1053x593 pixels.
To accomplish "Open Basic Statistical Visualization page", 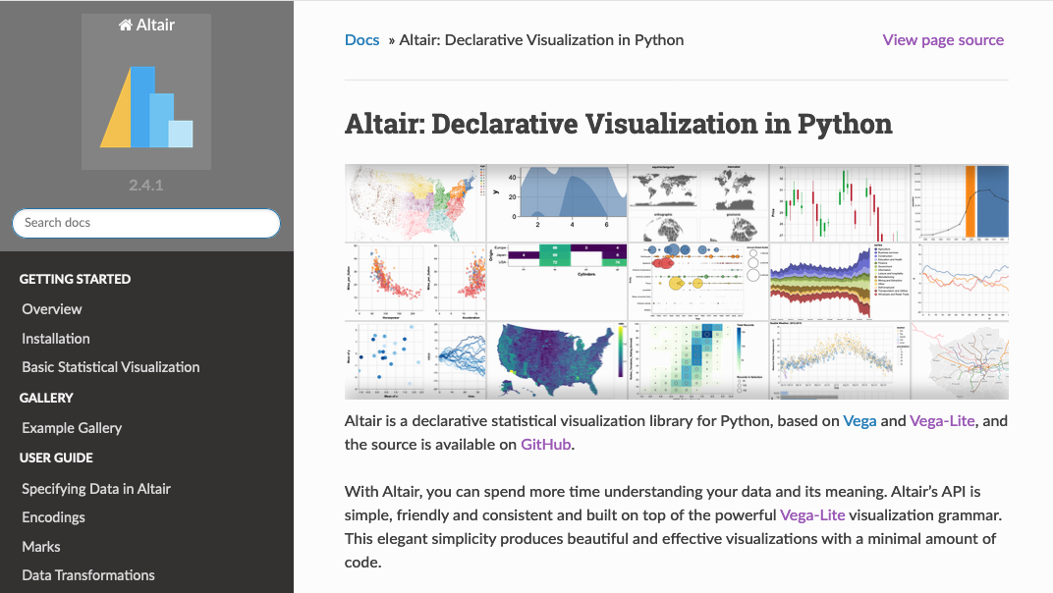I will [x=111, y=367].
